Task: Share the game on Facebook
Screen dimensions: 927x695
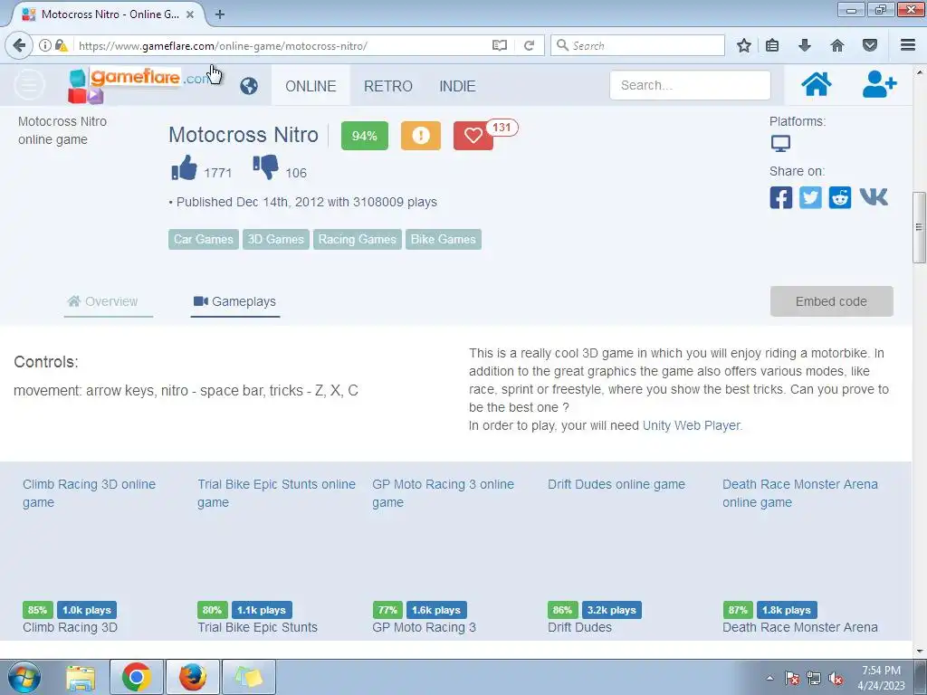Action: [781, 197]
